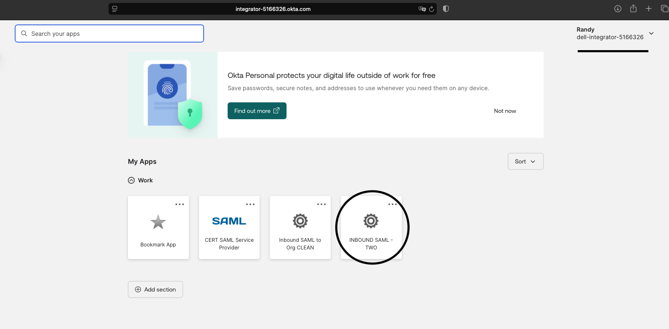Launch Inbound SAML to Org CLEAN gear icon
The image size is (669, 329).
coord(300,221)
